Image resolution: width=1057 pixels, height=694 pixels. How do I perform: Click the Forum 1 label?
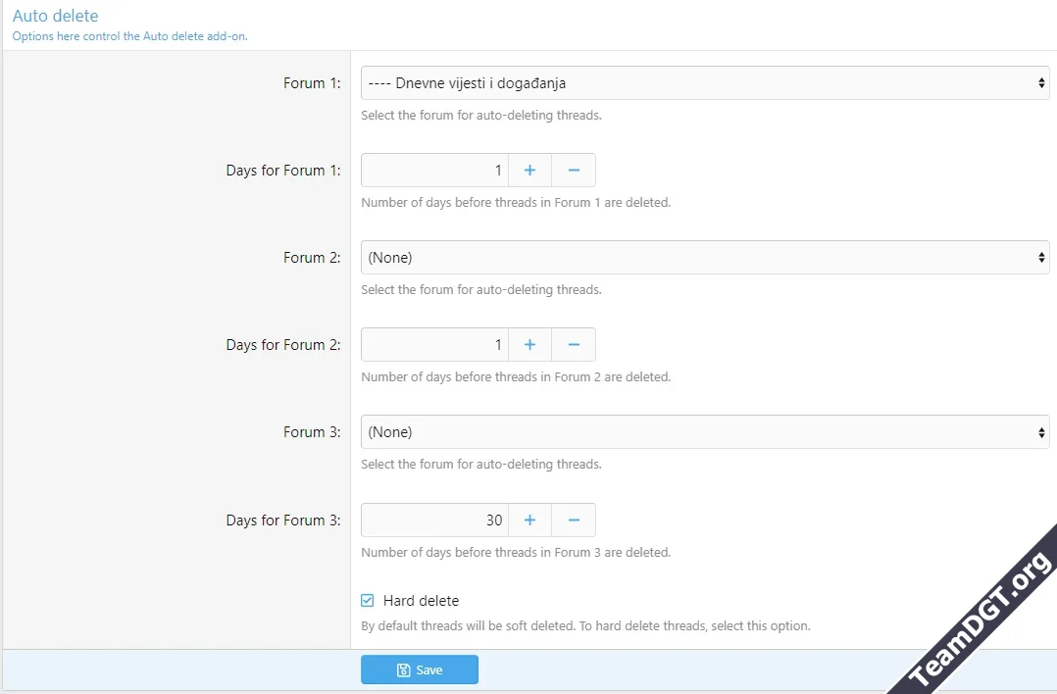click(312, 83)
